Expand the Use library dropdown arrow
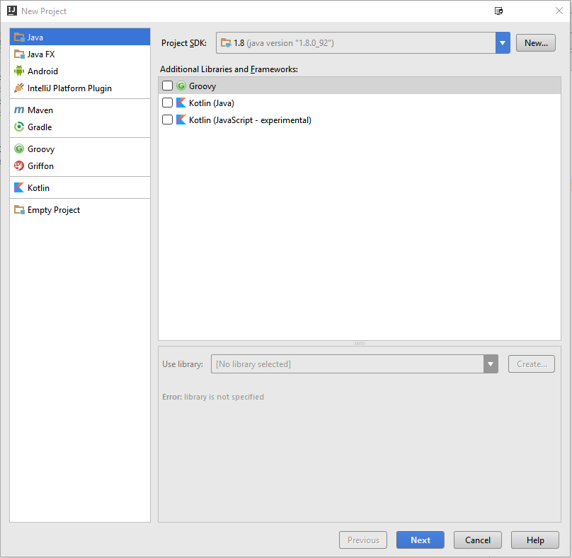572x558 pixels. pyautogui.click(x=491, y=364)
